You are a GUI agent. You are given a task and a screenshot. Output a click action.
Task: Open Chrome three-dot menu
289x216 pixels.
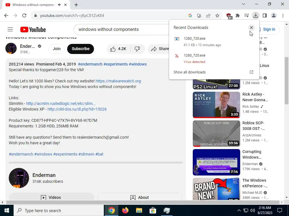tap(283, 16)
